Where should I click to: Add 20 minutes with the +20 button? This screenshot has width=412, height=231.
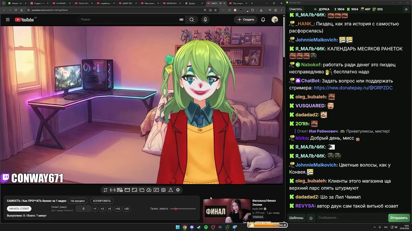126,209
